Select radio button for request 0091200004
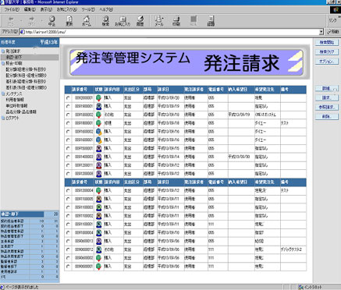The width and height of the screenshot is (341, 290). tap(68, 190)
